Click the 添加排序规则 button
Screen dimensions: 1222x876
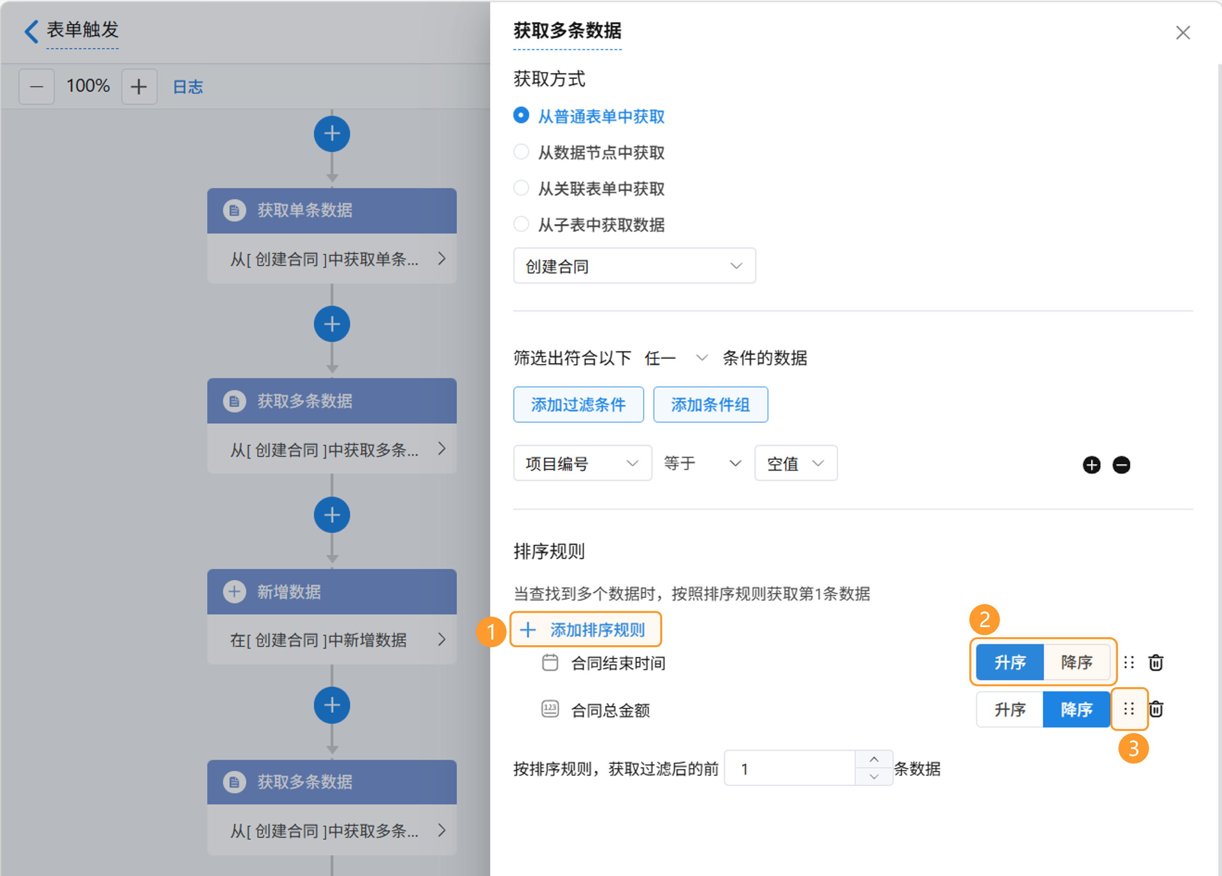tap(585, 630)
